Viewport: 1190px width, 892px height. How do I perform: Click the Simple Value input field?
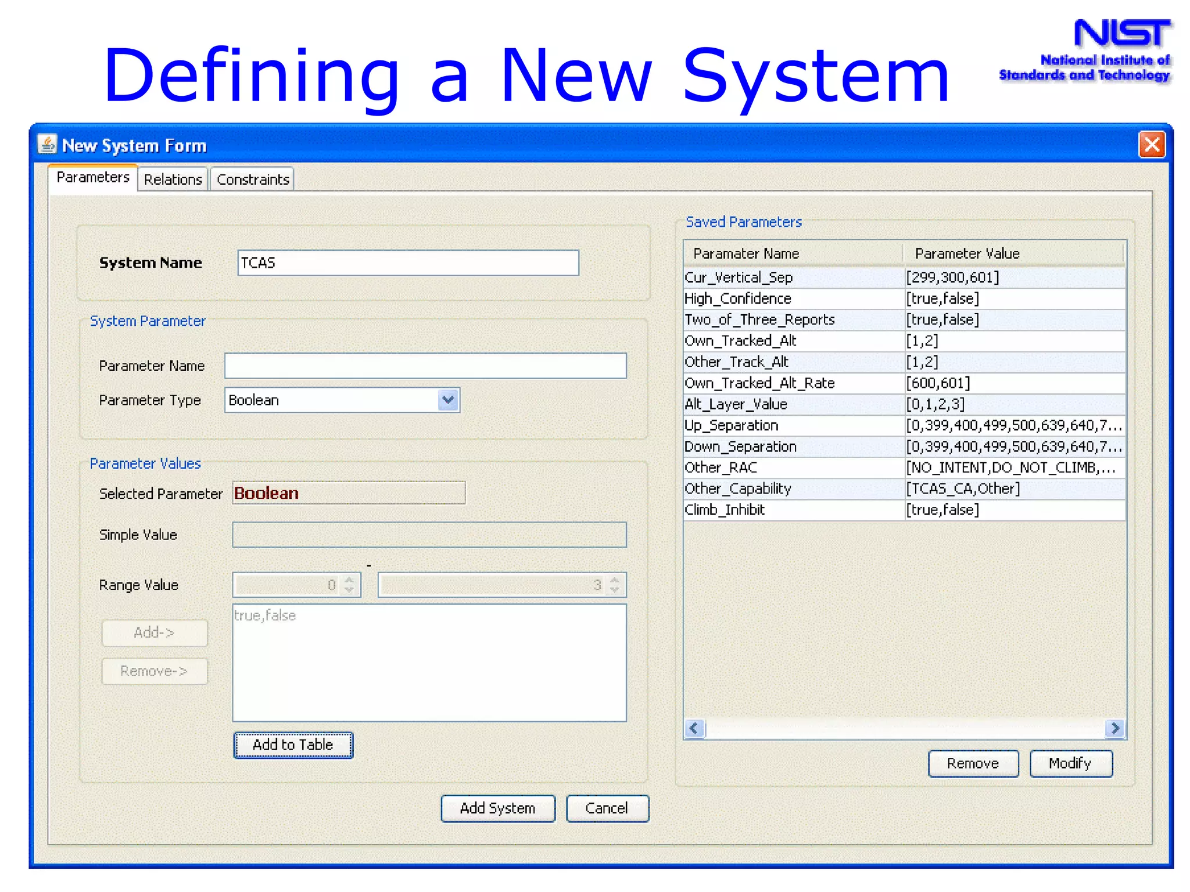point(429,535)
